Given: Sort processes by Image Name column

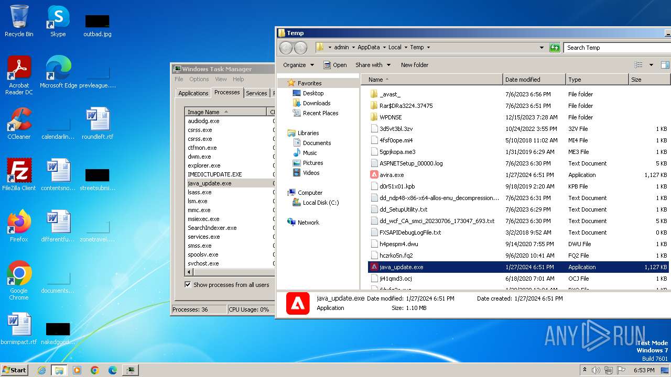Looking at the screenshot, I should [225, 112].
